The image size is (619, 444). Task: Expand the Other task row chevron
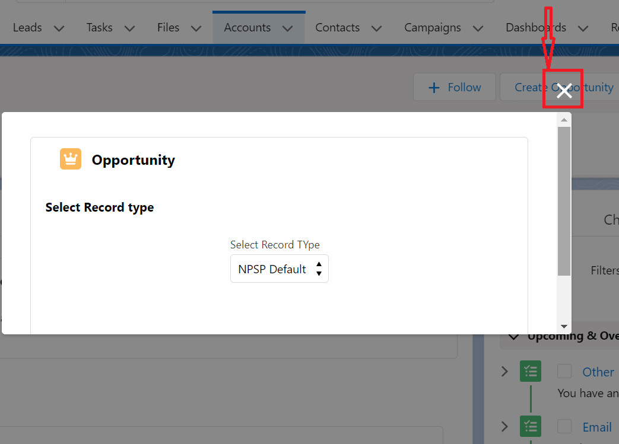click(x=504, y=372)
